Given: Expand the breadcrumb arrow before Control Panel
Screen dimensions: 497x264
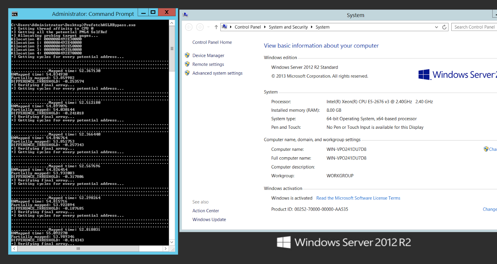Looking at the screenshot, I should pyautogui.click(x=231, y=27).
